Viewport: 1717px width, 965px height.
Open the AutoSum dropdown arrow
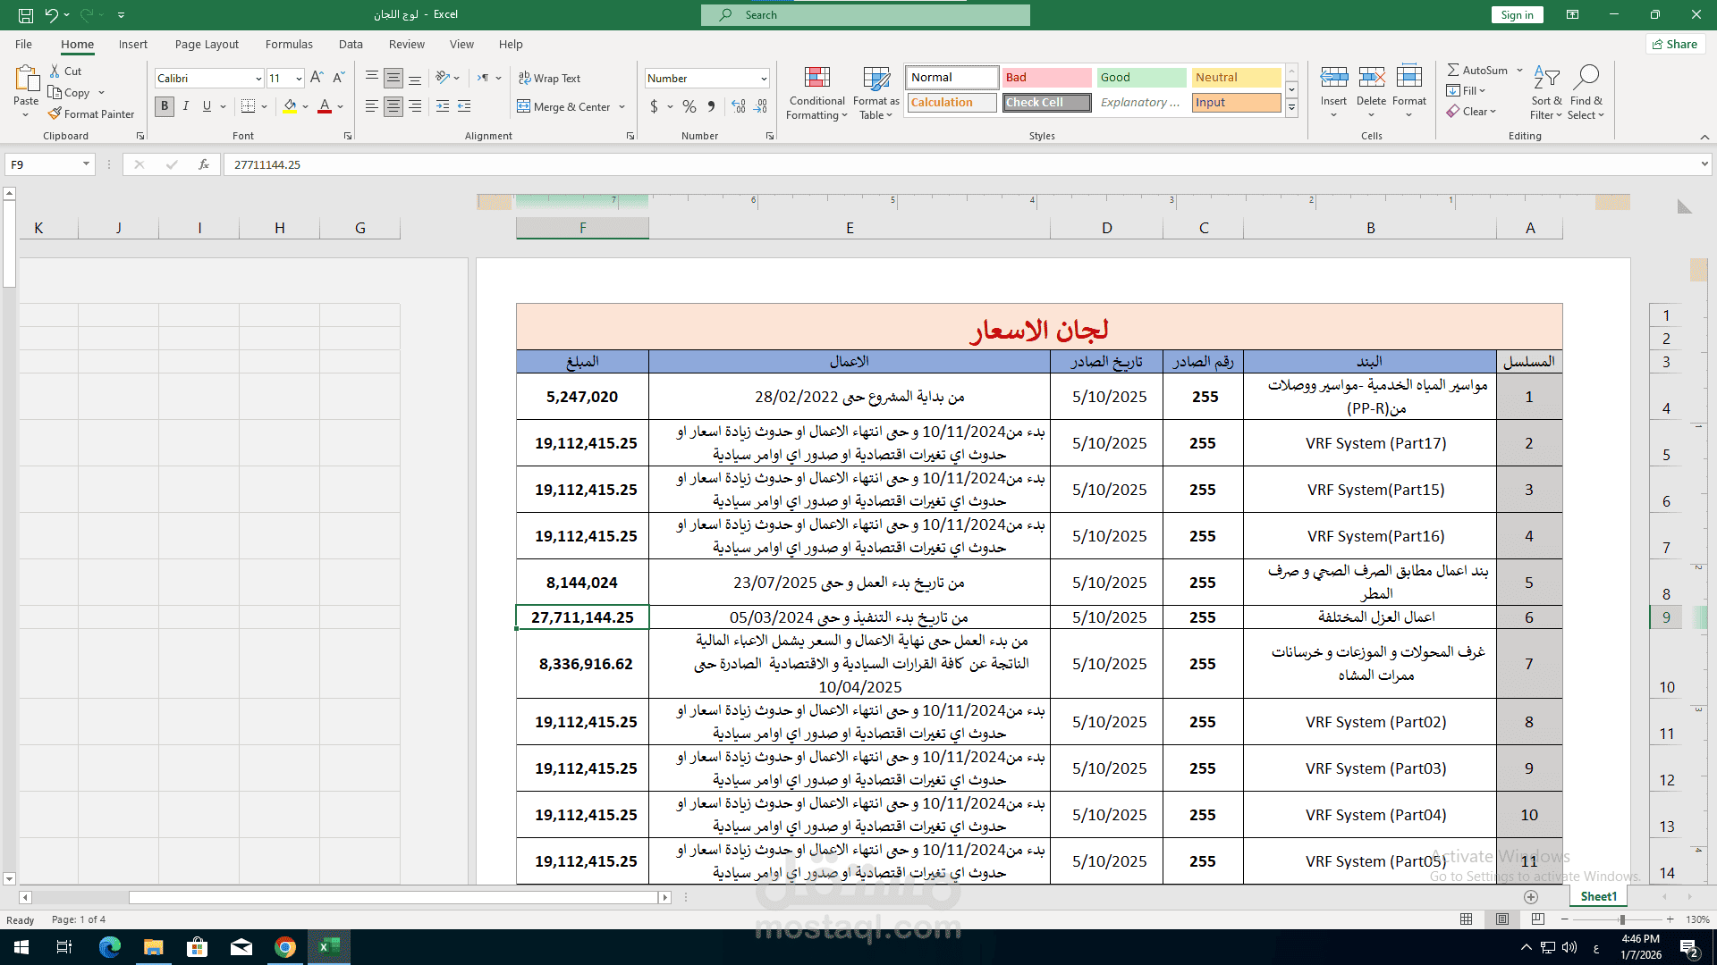1519,70
